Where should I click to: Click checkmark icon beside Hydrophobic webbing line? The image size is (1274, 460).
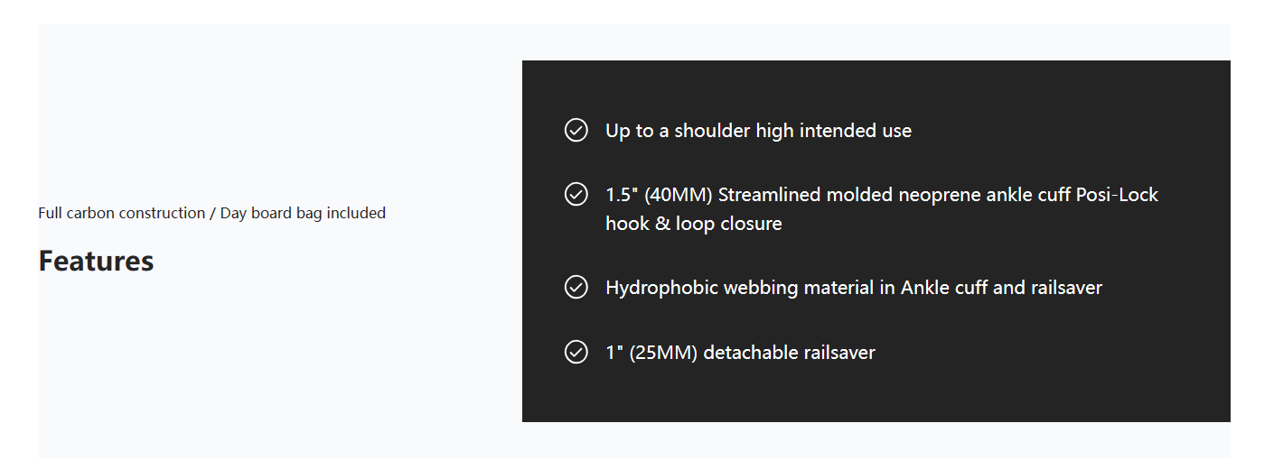click(x=576, y=287)
